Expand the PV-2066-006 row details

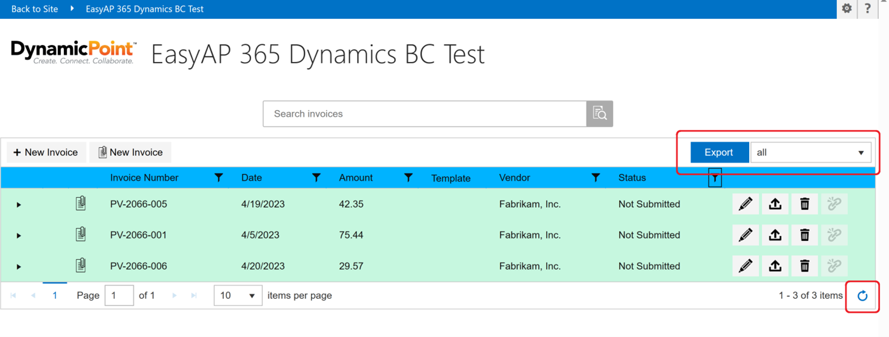tap(19, 266)
